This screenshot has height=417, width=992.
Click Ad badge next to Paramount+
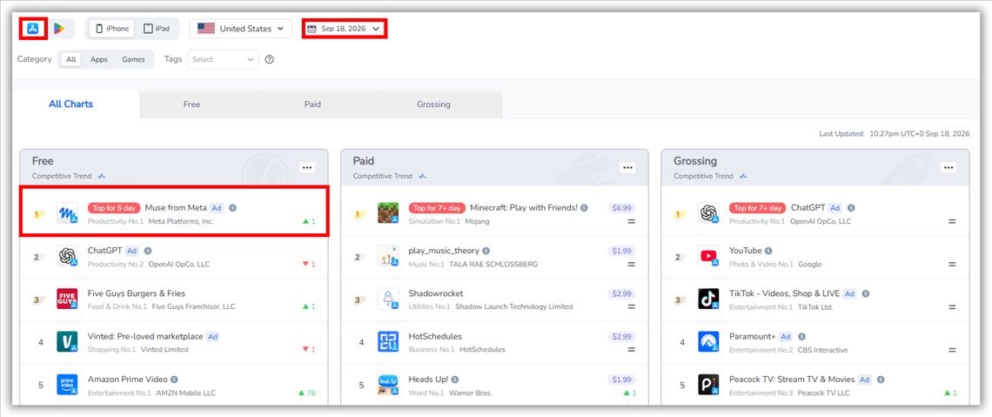pos(786,337)
